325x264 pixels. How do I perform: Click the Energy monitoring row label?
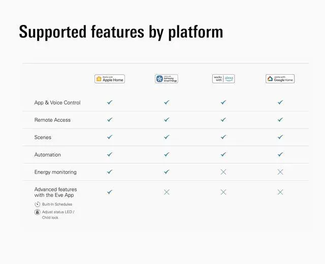point(55,172)
